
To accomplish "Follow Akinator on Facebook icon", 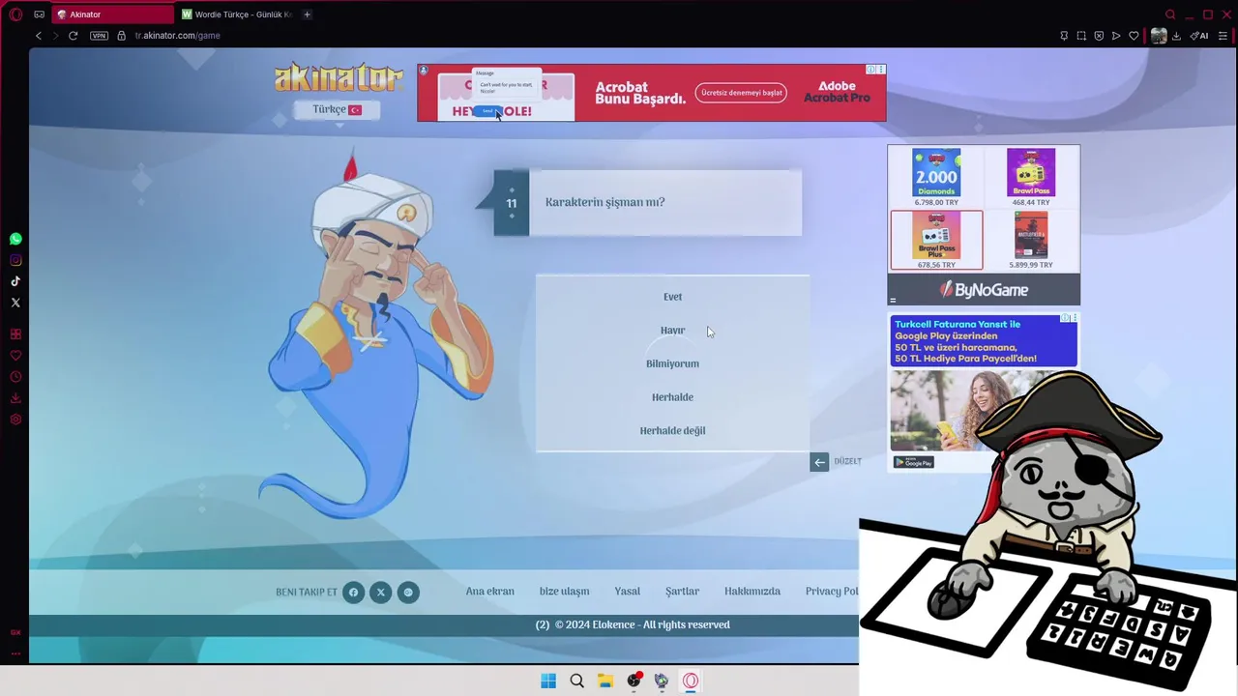I will (x=353, y=593).
